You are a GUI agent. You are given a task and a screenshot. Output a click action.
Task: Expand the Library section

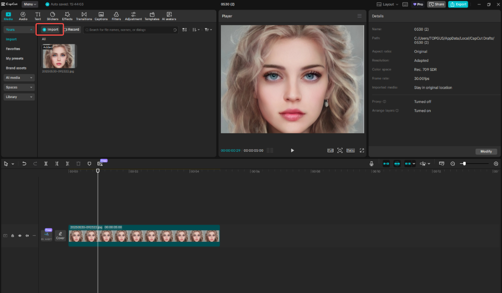tap(19, 97)
